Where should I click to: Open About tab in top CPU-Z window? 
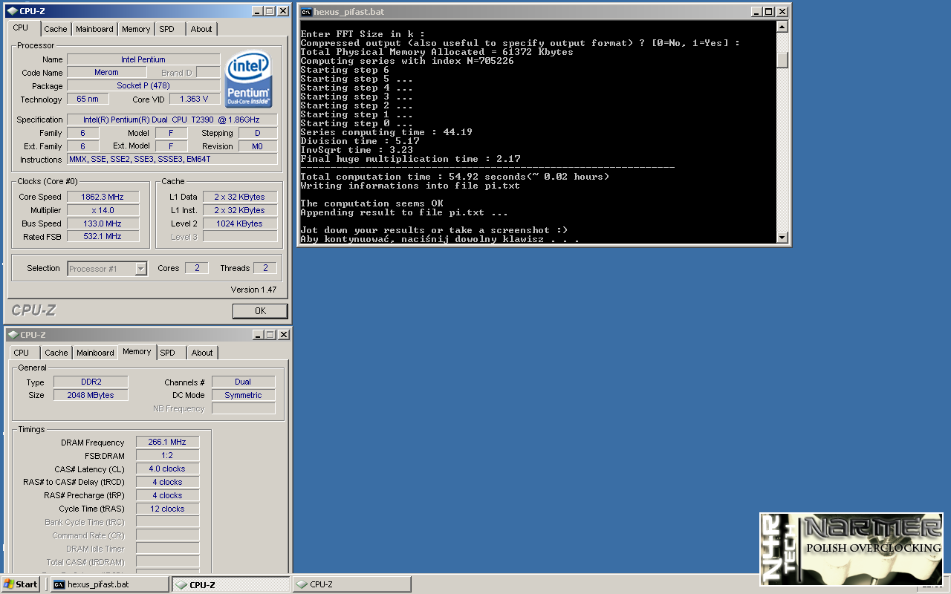pyautogui.click(x=201, y=29)
